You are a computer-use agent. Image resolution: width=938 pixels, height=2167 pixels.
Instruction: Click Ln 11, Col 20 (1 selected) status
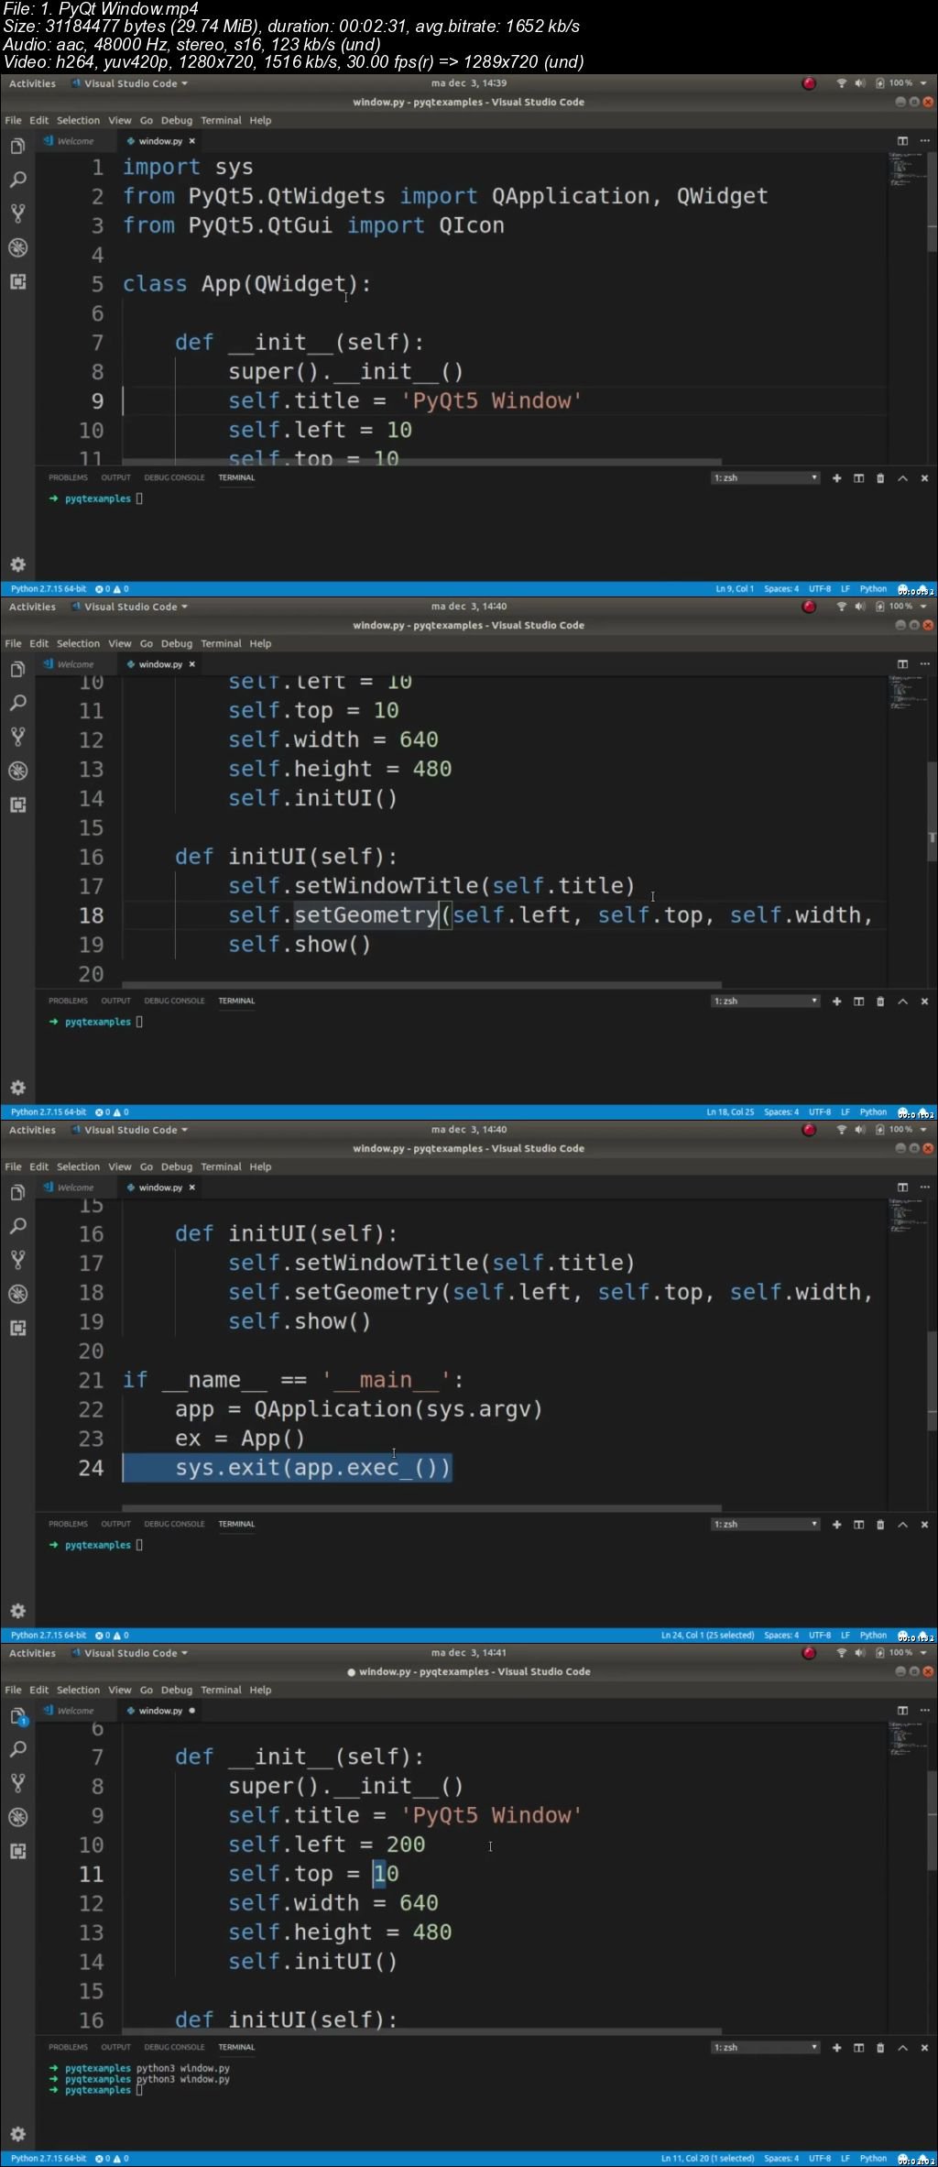click(708, 2159)
